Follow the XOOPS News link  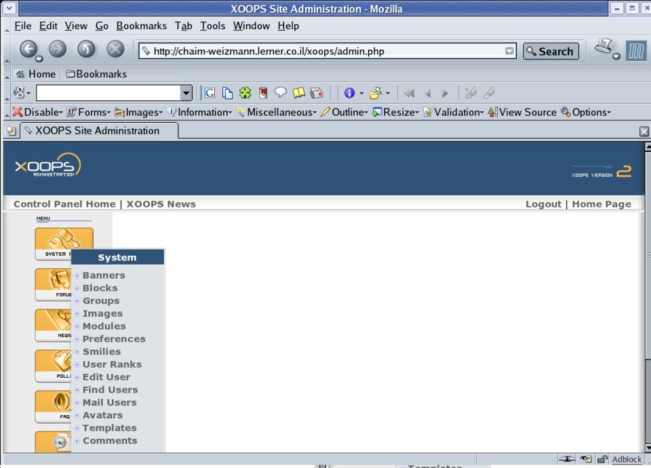click(x=161, y=204)
